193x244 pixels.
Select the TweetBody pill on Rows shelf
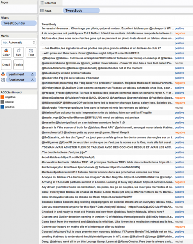[x=81, y=10]
